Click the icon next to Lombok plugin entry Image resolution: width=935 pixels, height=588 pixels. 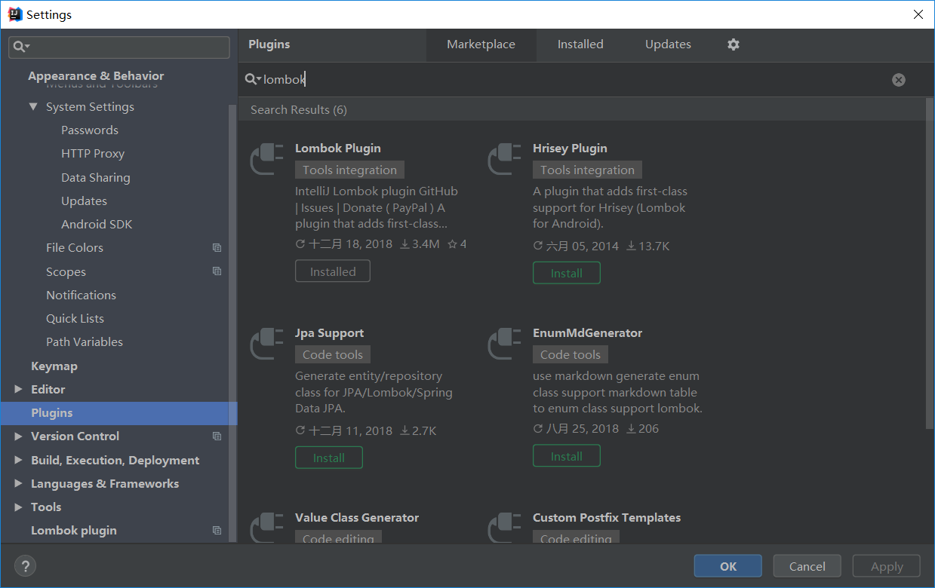click(x=217, y=530)
